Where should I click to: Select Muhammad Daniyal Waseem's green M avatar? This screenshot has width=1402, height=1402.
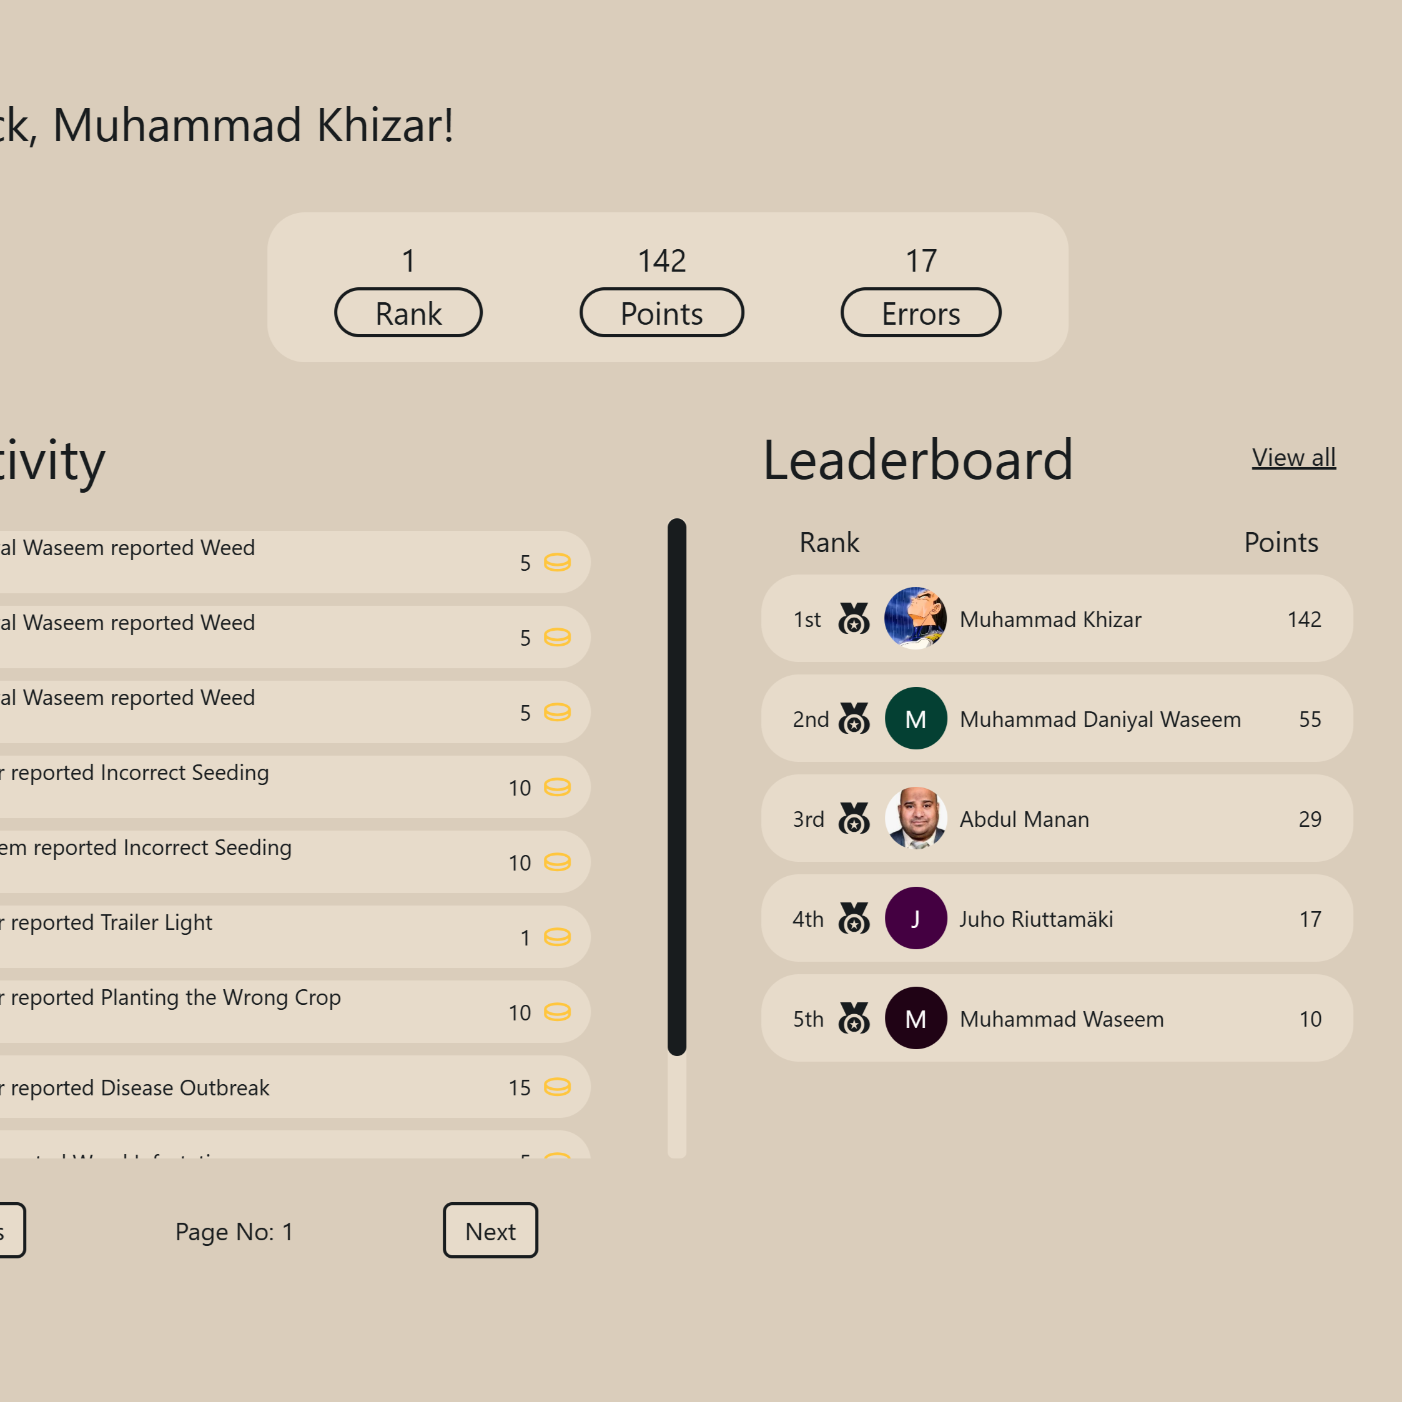916,718
